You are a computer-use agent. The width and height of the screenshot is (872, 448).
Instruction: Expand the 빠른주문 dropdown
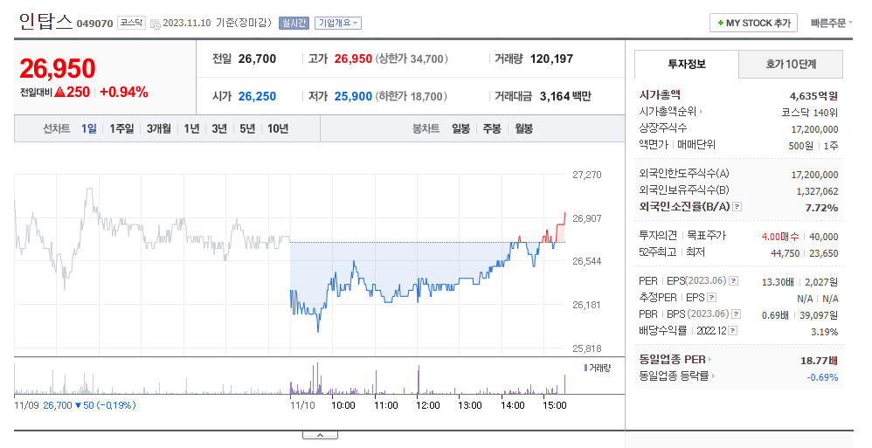(x=831, y=23)
